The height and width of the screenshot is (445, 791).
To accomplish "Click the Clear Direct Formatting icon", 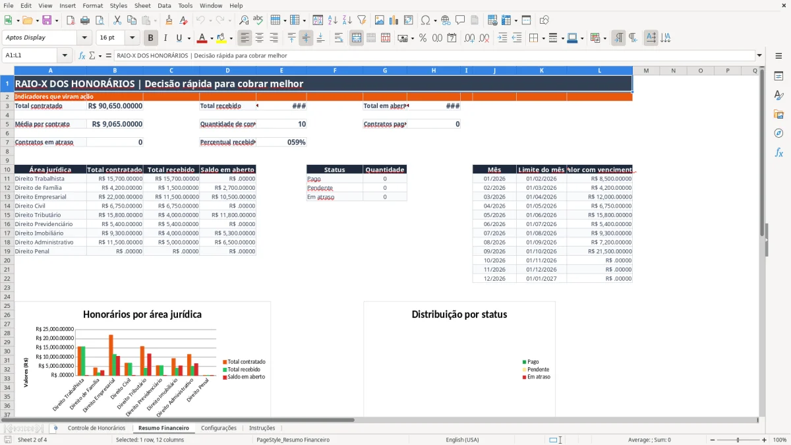I will [x=184, y=20].
